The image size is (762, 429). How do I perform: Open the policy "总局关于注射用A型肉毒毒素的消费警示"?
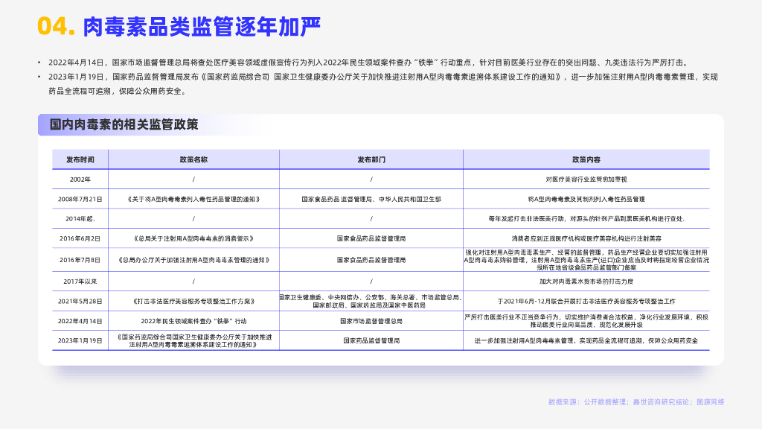193,239
